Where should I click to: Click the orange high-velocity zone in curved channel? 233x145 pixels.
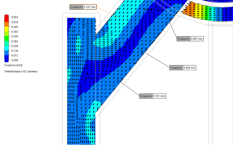tap(190, 9)
